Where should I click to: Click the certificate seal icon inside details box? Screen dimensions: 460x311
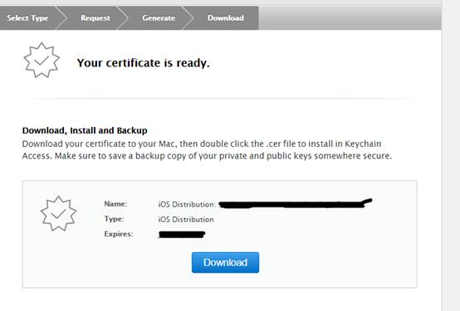tap(58, 213)
